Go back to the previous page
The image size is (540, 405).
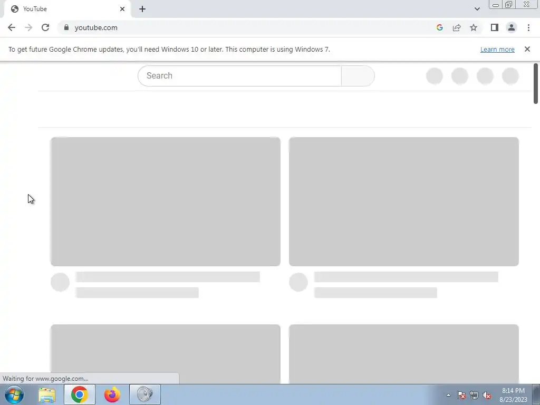12,27
